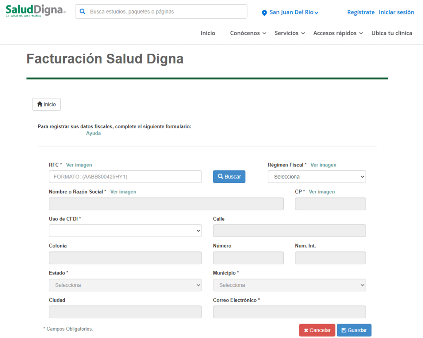The height and width of the screenshot is (338, 423).
Task: Open Ver imagen next to RFC
Action: coord(79,165)
